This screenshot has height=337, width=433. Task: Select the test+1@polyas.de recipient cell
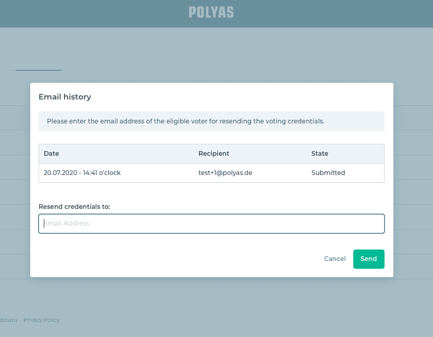point(225,173)
